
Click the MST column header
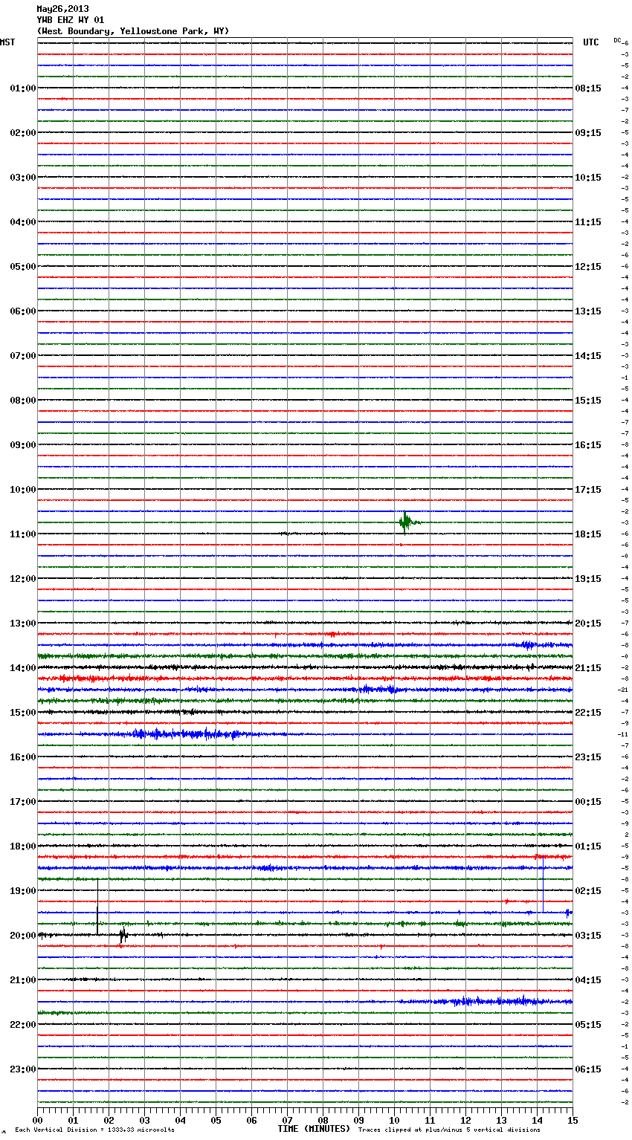[7, 42]
